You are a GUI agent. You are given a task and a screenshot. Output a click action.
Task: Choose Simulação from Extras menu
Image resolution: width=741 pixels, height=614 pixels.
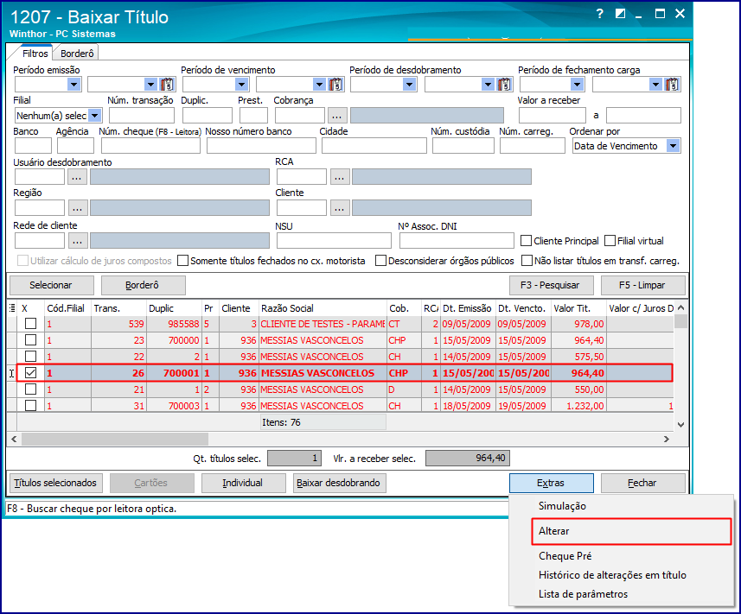point(562,506)
